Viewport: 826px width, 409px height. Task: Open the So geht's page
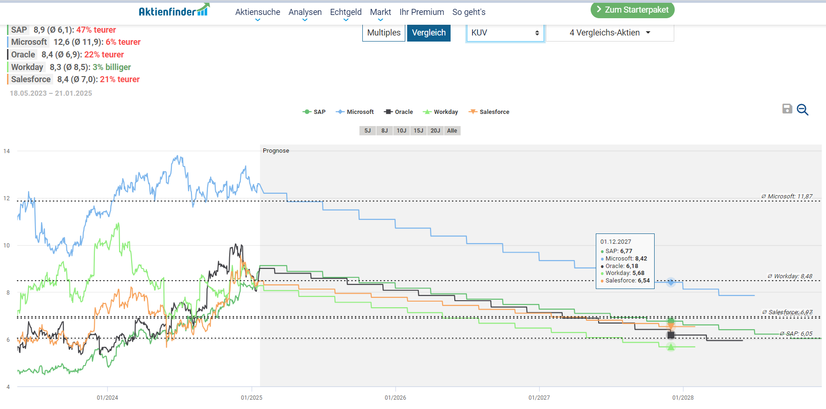[469, 12]
